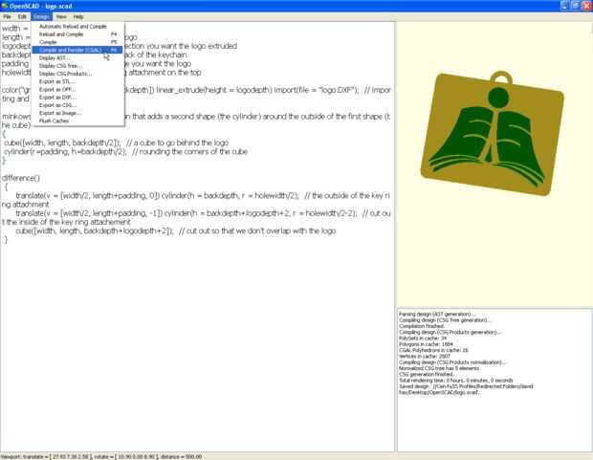Click console line 'Normalized CSG tree has 5 elements'
The image size is (593, 460).
click(439, 368)
